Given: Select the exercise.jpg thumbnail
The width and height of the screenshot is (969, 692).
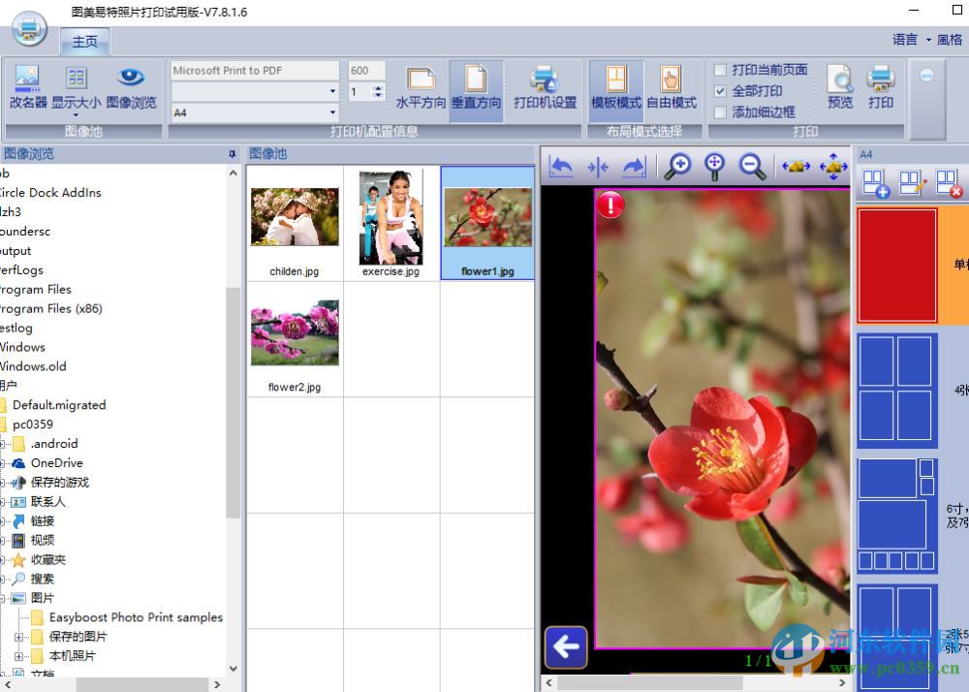Looking at the screenshot, I should (x=391, y=224).
